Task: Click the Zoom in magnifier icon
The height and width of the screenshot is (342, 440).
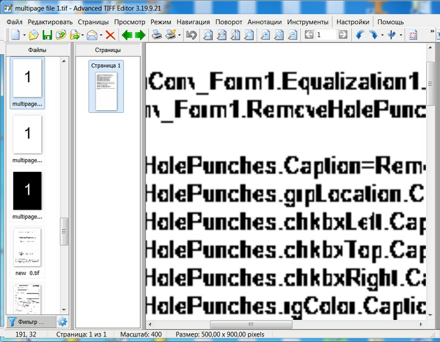Action: [265, 35]
